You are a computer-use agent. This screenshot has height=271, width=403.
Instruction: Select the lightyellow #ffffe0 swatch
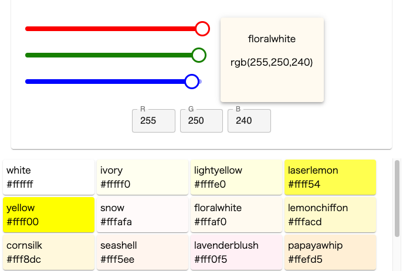(236, 177)
